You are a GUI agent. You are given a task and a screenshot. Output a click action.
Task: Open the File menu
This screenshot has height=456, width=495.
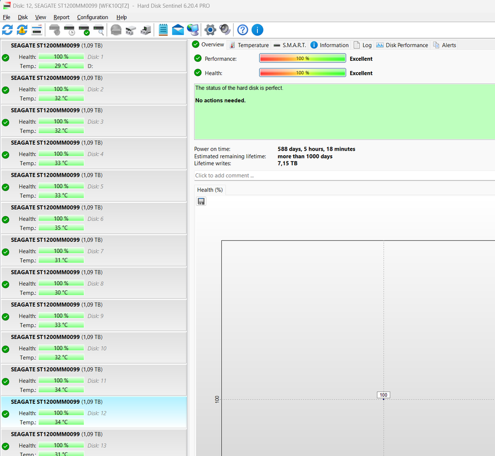(x=7, y=17)
